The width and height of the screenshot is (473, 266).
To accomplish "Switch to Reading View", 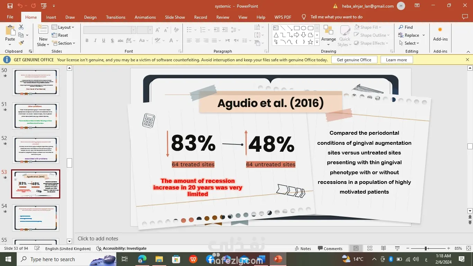I will (x=383, y=248).
